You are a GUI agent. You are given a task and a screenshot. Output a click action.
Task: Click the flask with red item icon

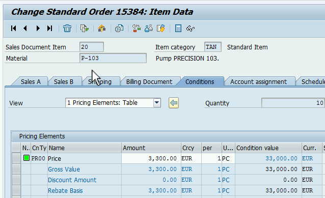[x=137, y=29]
